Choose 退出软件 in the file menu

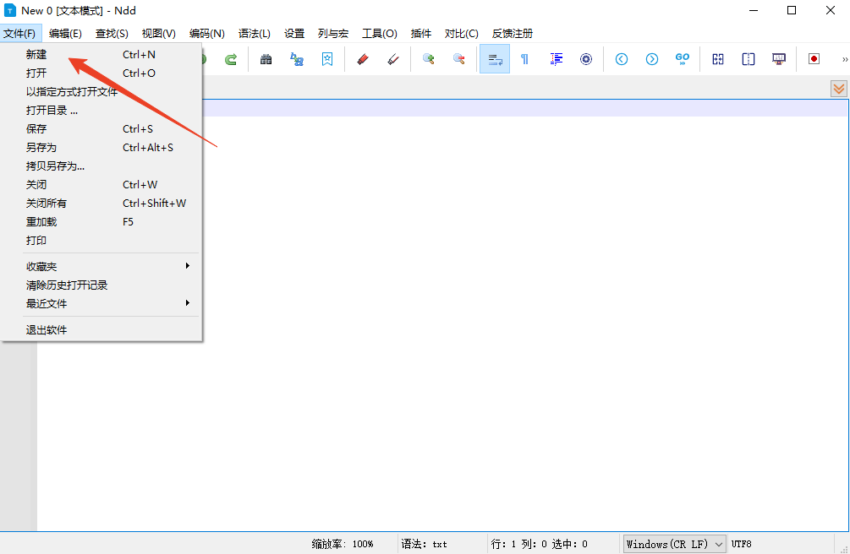[x=101, y=330]
